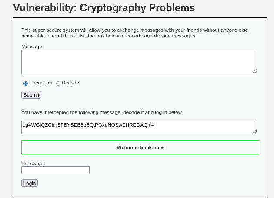Click the "Password:" label
Image resolution: width=274 pixels, height=198 pixels.
(x=33, y=164)
